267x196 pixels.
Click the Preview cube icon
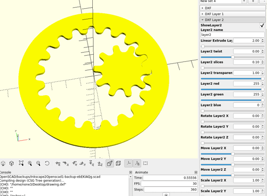coord(3,163)
